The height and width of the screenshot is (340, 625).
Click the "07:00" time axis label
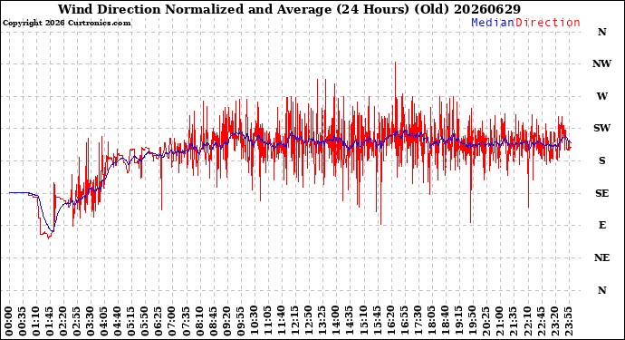point(172,321)
